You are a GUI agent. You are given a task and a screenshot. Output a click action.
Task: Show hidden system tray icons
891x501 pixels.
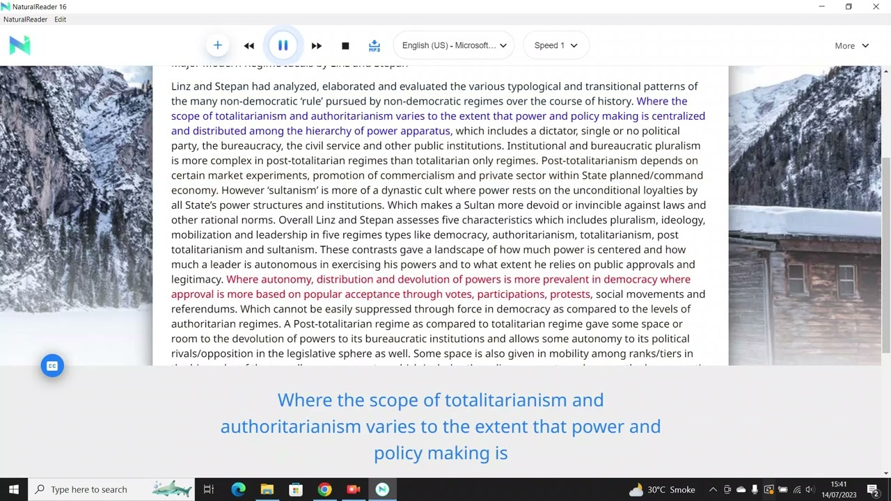click(x=713, y=490)
